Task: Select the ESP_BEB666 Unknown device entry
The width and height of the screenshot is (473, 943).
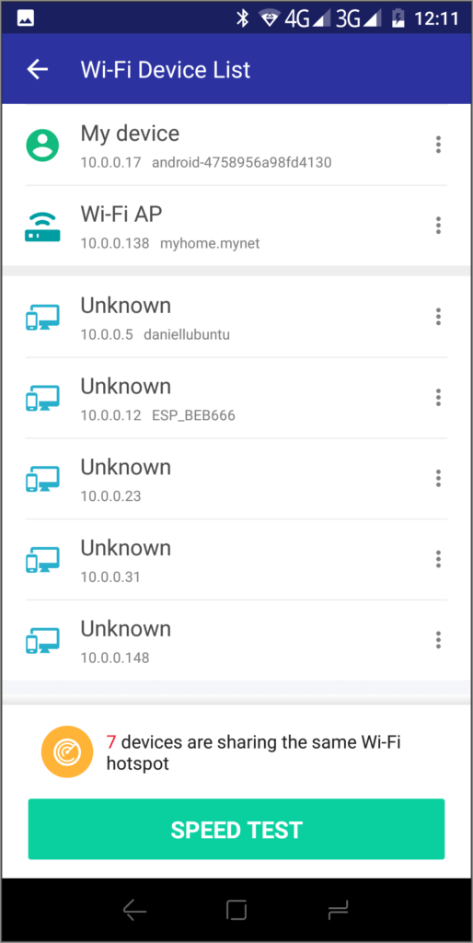Action: 236,398
